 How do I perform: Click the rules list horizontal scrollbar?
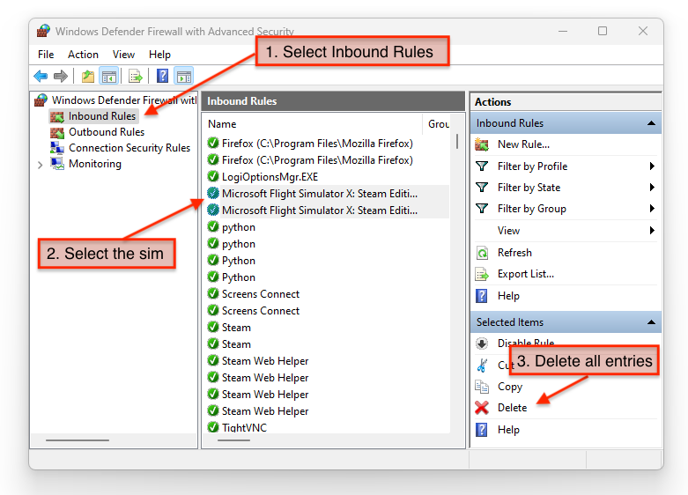coord(233,440)
